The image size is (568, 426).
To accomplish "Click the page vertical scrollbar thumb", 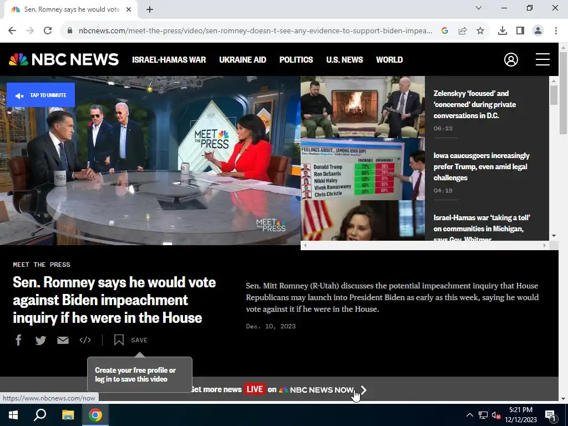I will point(563,93).
